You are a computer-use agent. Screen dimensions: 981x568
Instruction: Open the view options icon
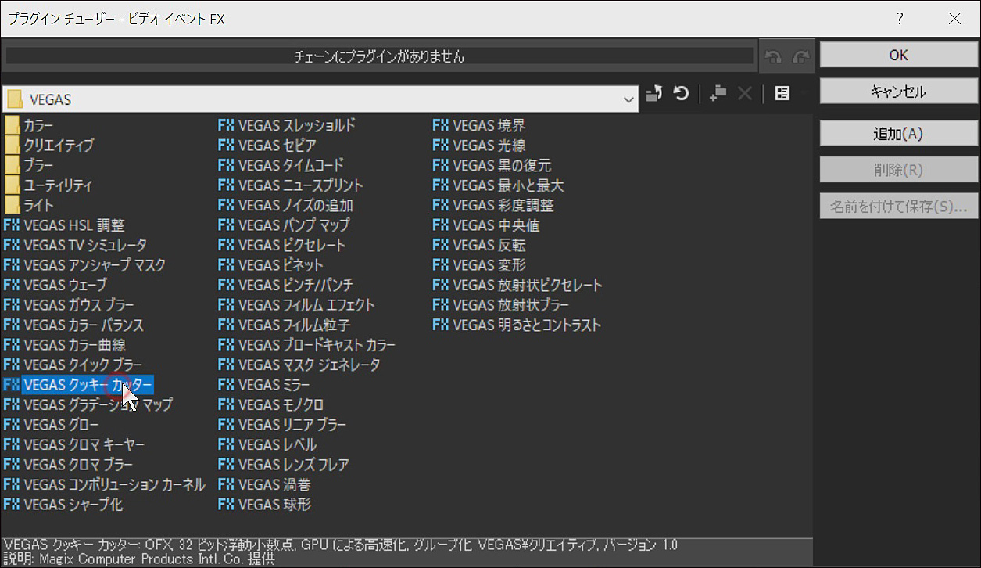pyautogui.click(x=782, y=94)
